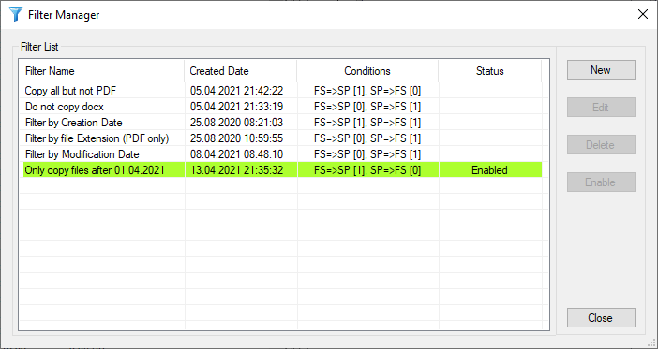658x349 pixels.
Task: Click conditions cell of 'Filter by Creation Date'
Action: 367,123
